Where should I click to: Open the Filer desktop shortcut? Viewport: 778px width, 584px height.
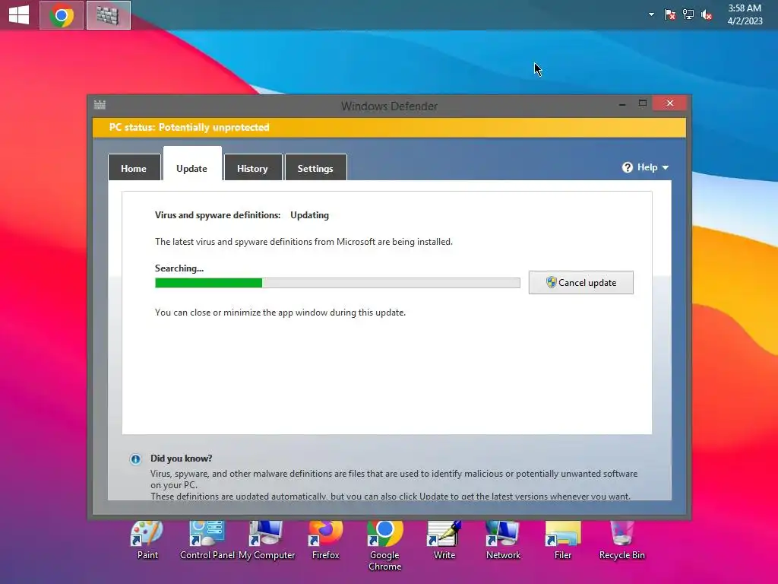[x=563, y=541]
